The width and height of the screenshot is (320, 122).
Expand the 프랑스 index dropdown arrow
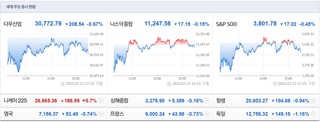pyautogui.click(x=207, y=114)
